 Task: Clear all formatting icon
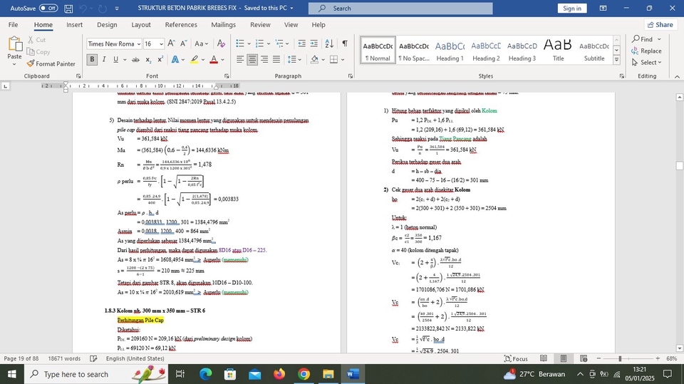[221, 43]
